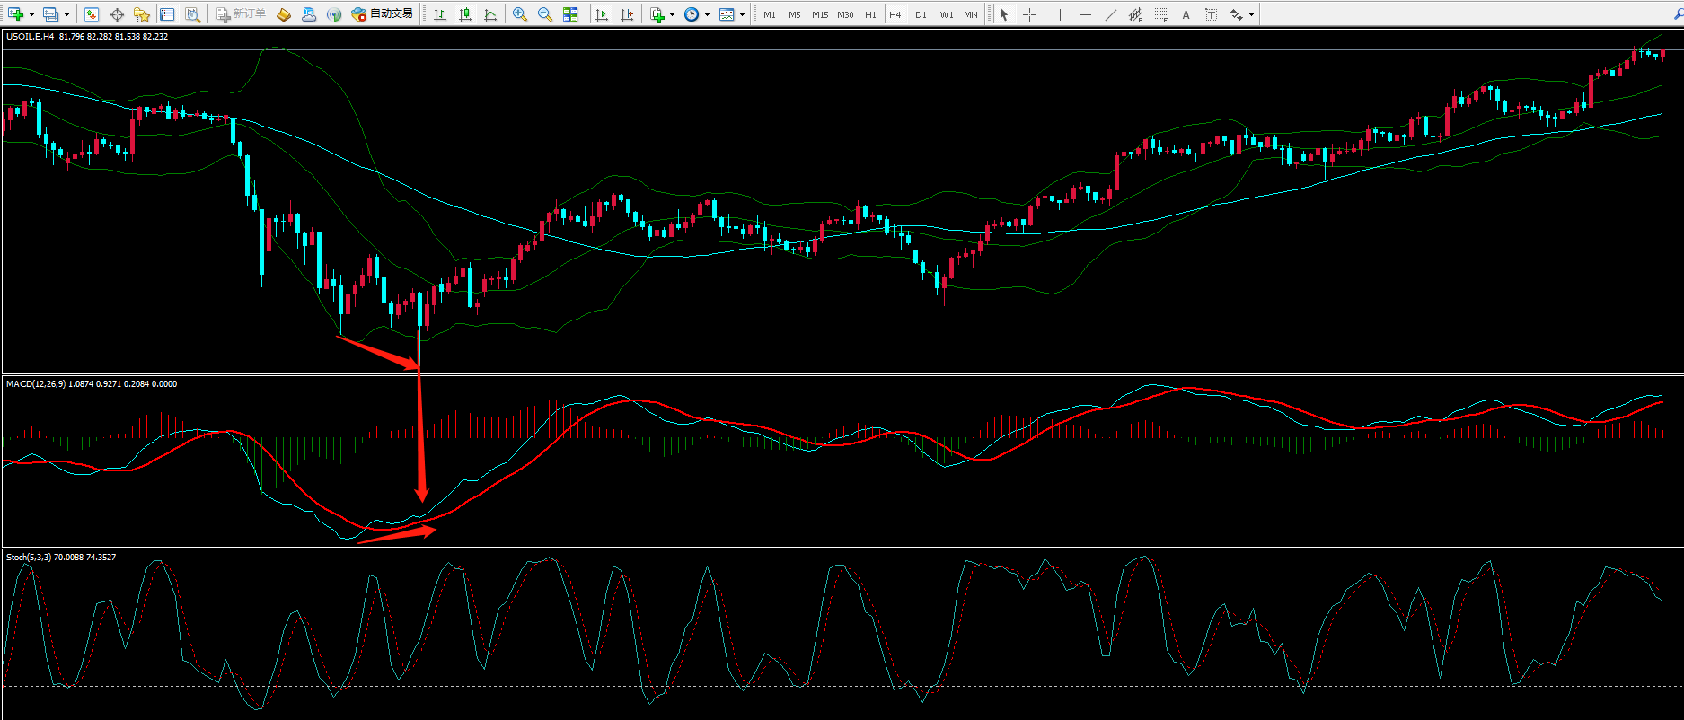Expand the New Chart dropdown arrow
1684x720 pixels.
32,14
